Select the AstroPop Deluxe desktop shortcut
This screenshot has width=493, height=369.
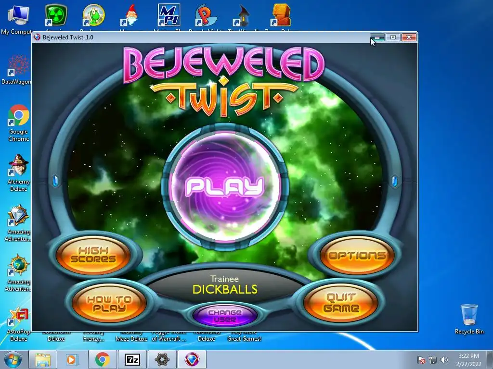click(18, 323)
